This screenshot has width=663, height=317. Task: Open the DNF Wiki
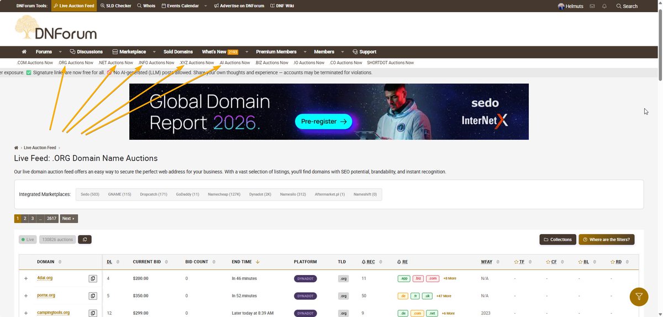pos(282,6)
